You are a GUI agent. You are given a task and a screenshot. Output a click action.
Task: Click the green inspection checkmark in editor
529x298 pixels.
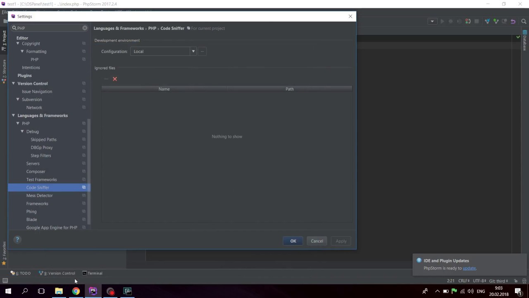coord(518,37)
